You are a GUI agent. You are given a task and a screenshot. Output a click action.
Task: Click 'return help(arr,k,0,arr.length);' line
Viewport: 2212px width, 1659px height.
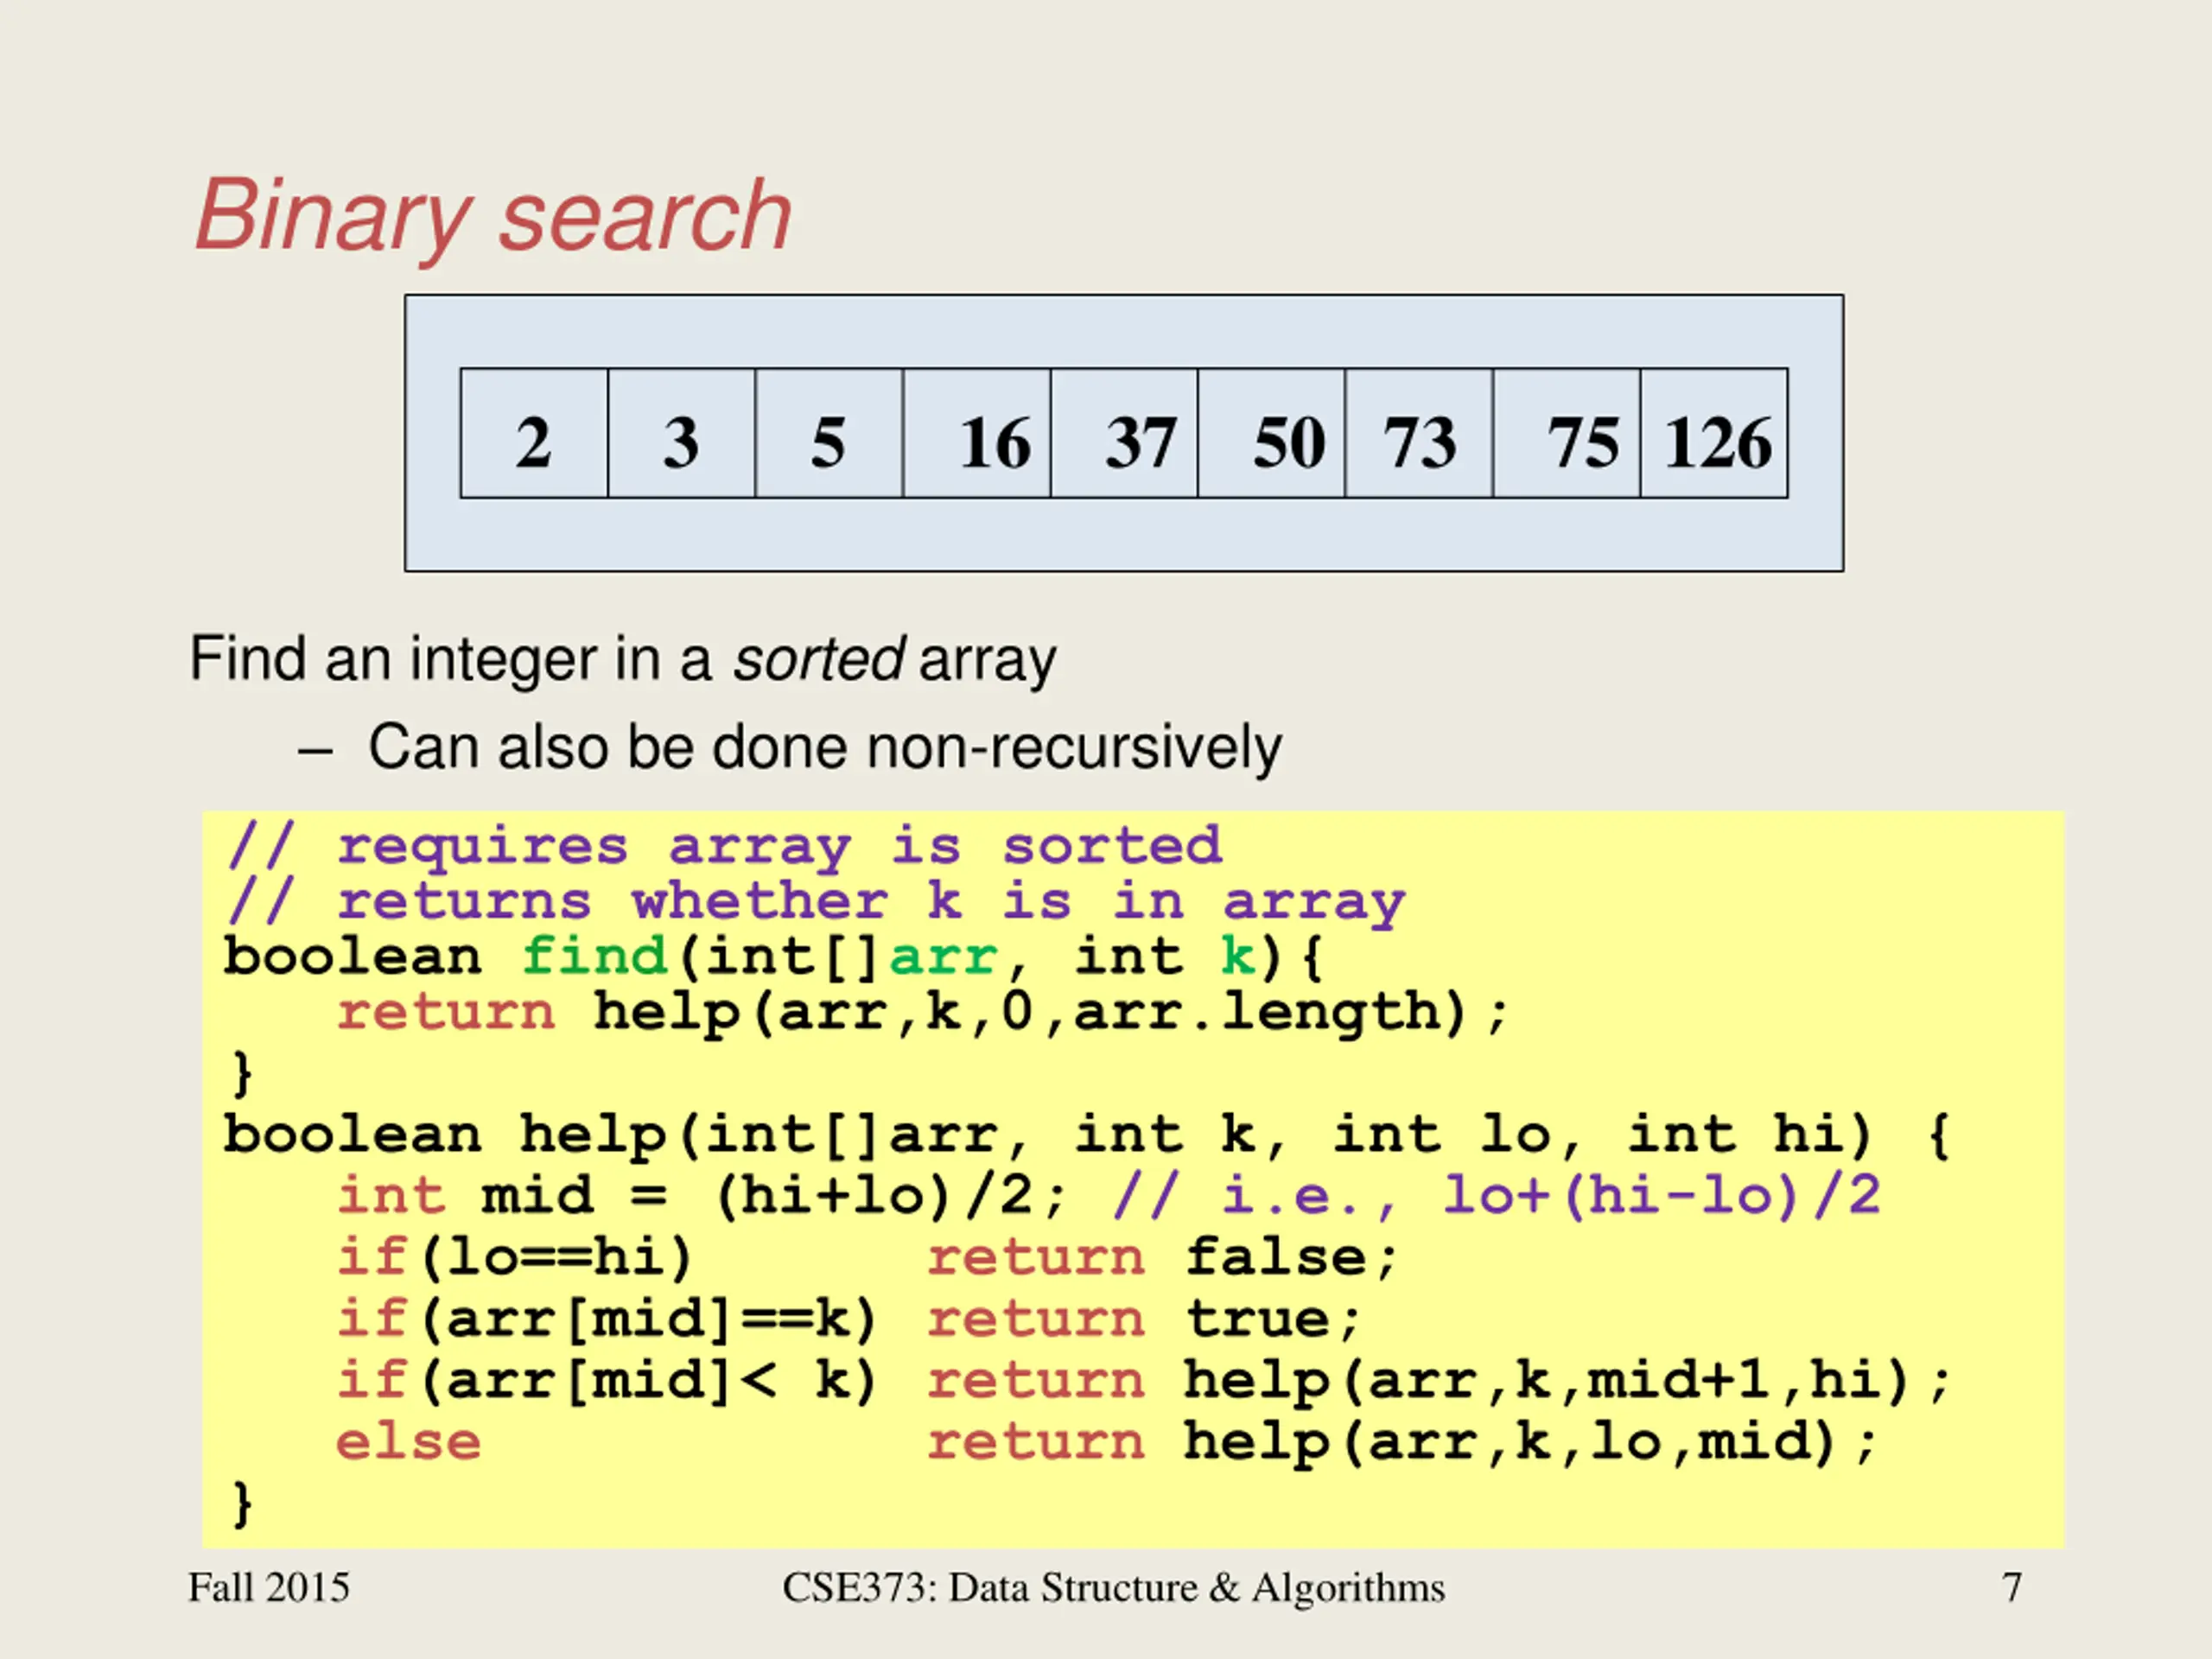point(922,1013)
